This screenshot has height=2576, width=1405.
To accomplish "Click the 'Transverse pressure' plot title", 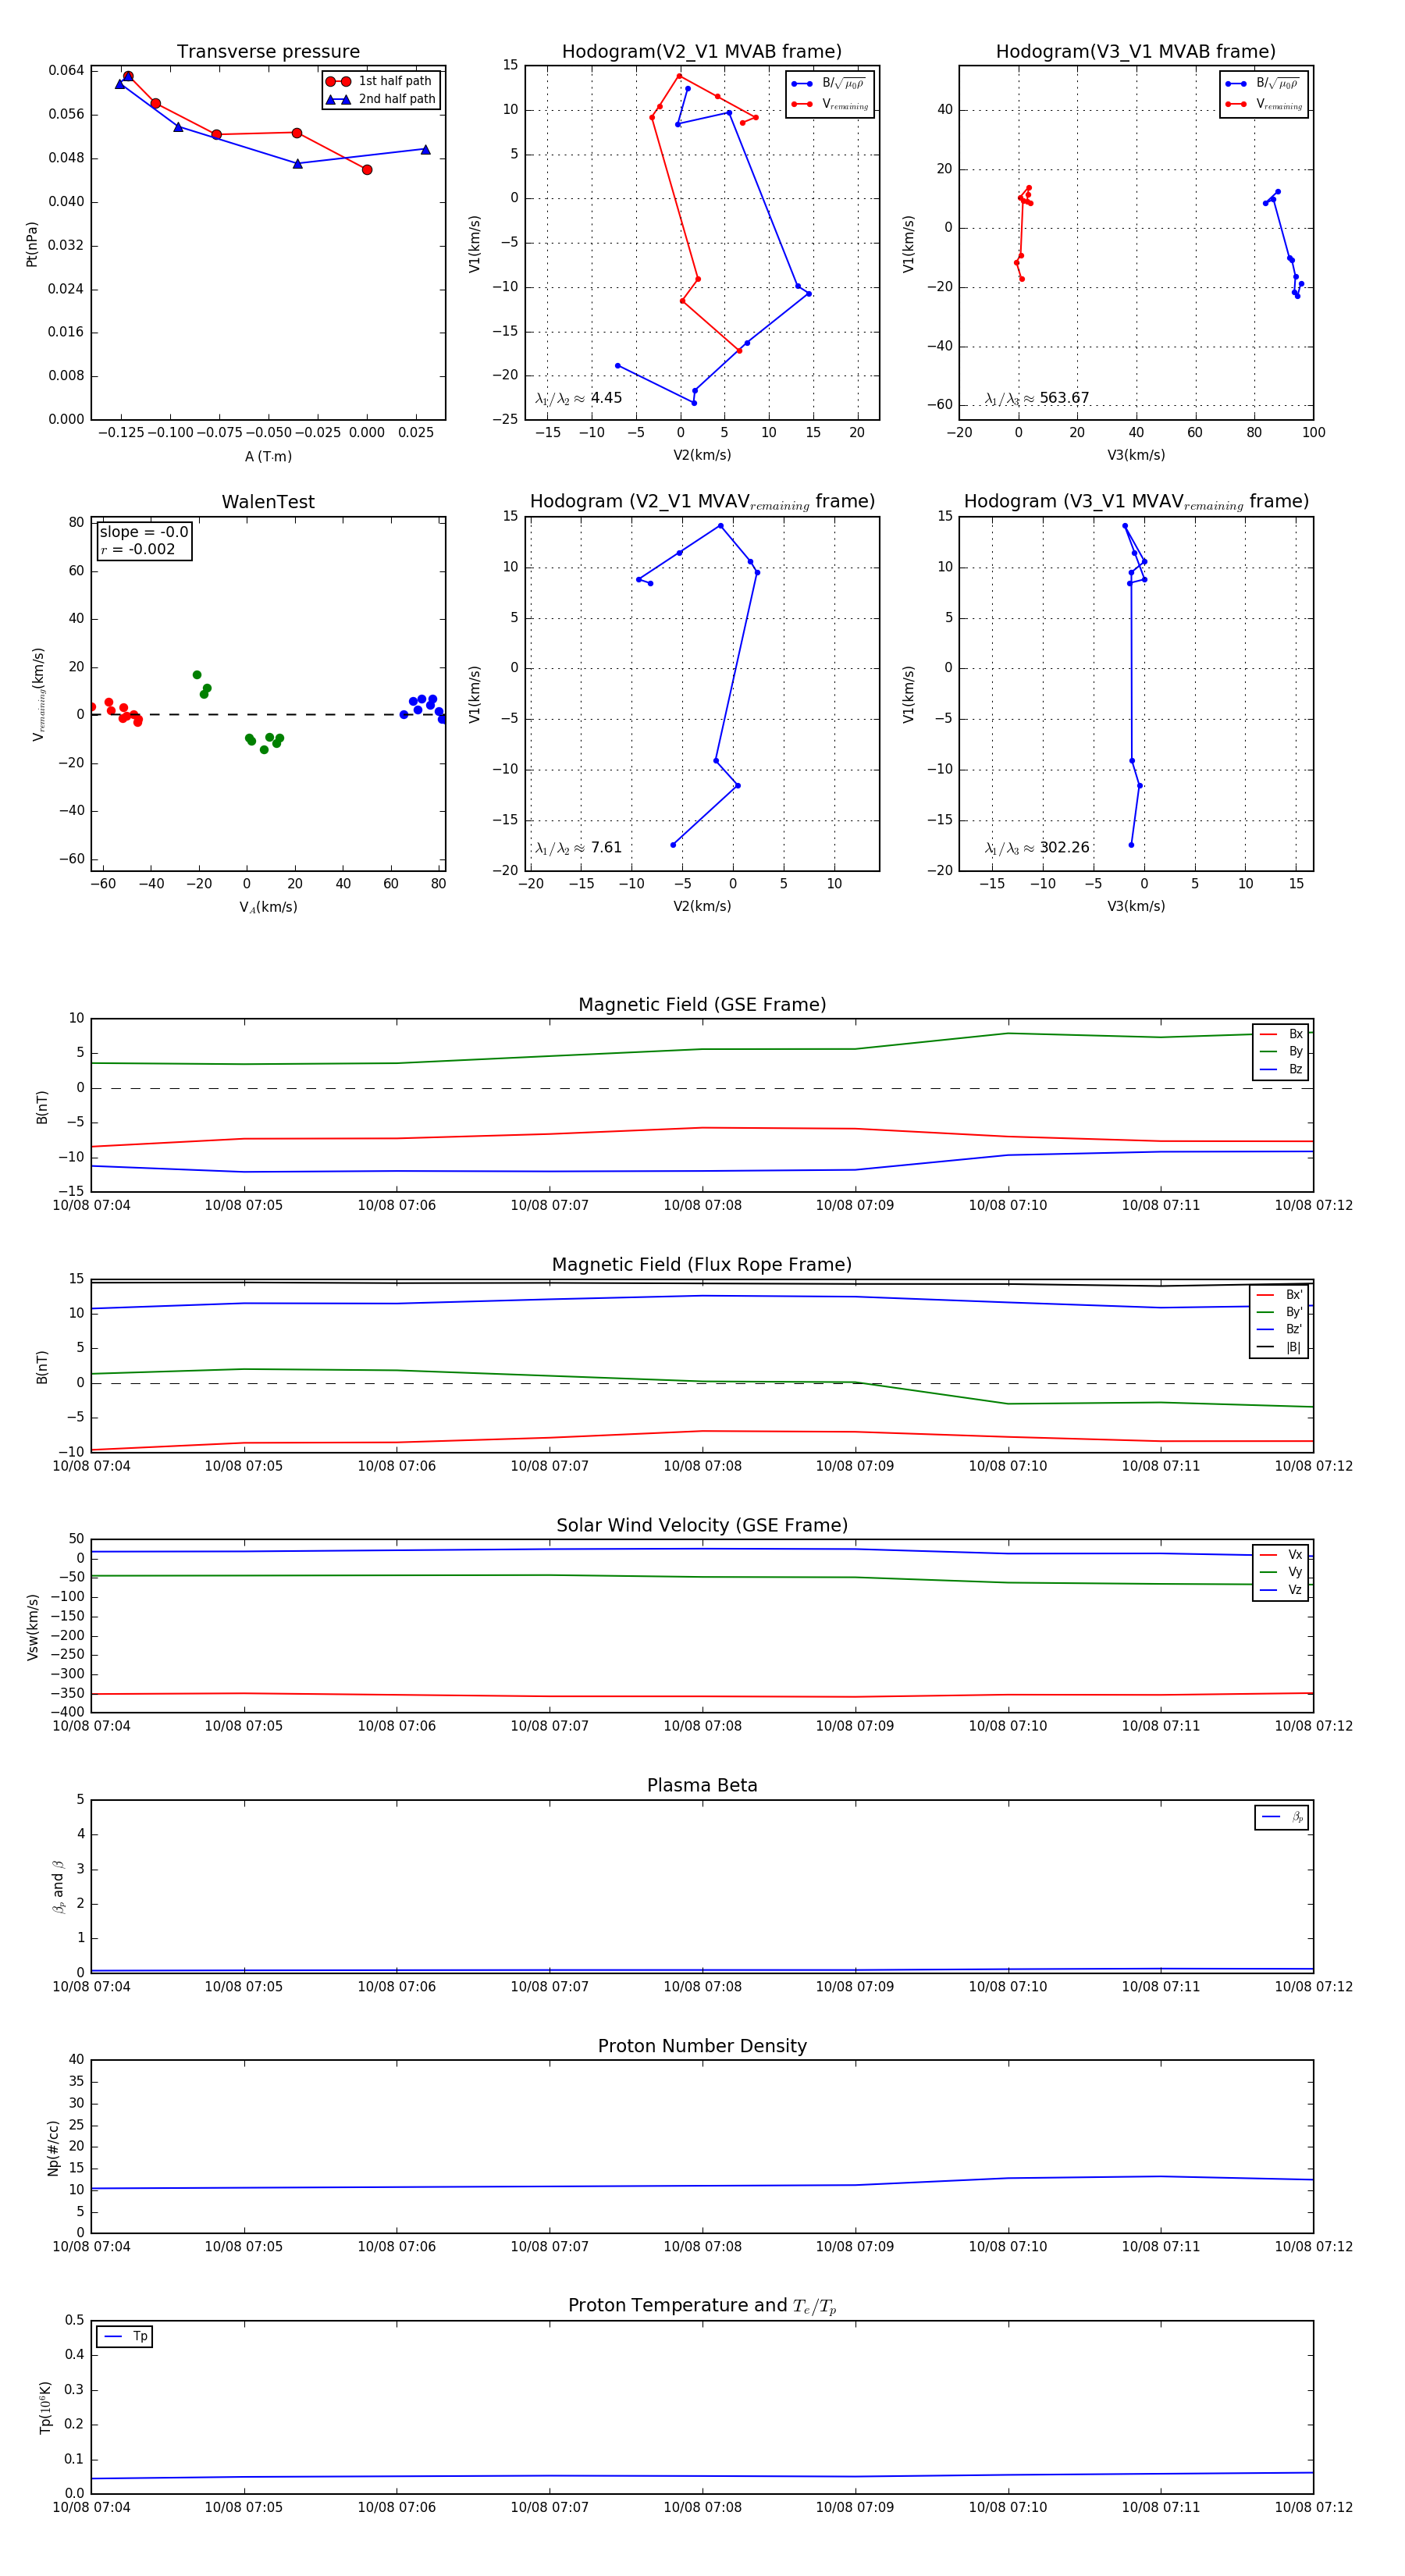I will click(268, 52).
